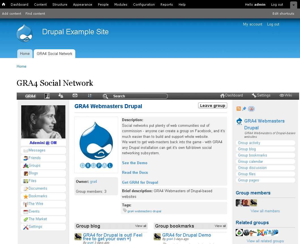Image resolution: width=300 pixels, height=244 pixels.
Task: Open The Wire updates arrows icon in toolbar
Action: click(x=90, y=96)
